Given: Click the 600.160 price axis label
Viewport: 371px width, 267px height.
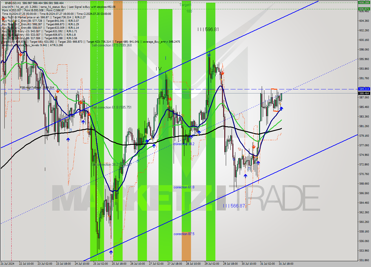Looking at the screenshot, I should tap(364, 40).
